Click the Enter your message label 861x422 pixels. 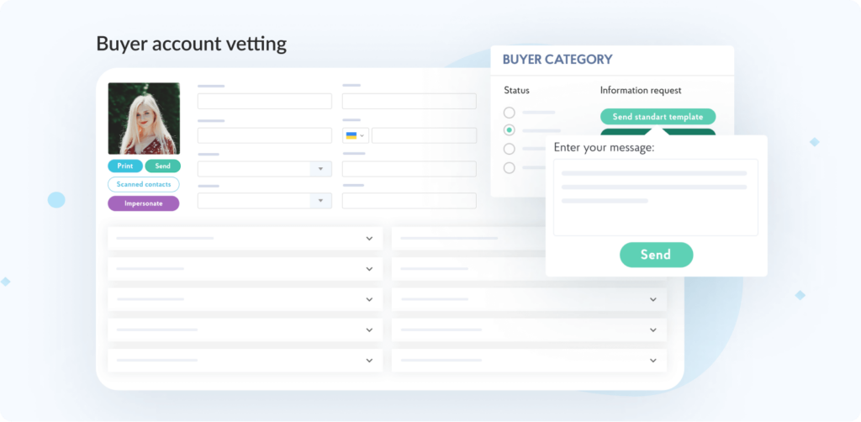click(x=604, y=148)
